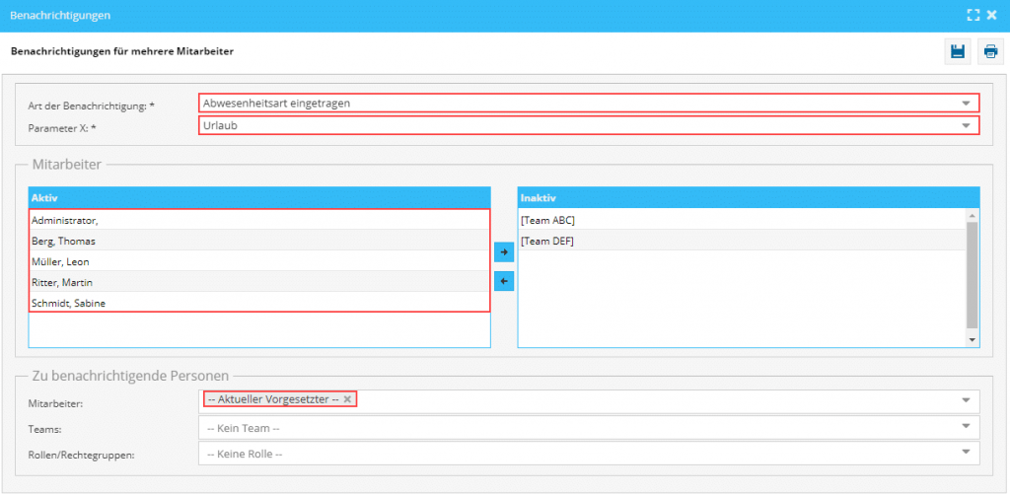Open the Teams dropdown

pyautogui.click(x=967, y=427)
